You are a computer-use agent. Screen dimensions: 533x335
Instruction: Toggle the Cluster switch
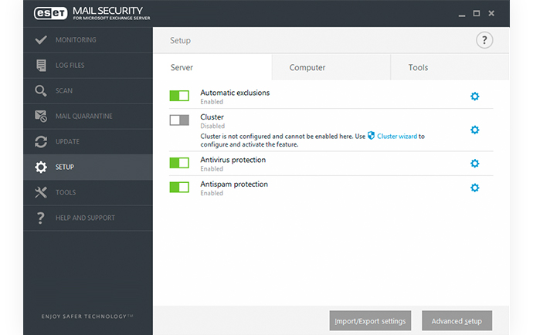click(179, 120)
